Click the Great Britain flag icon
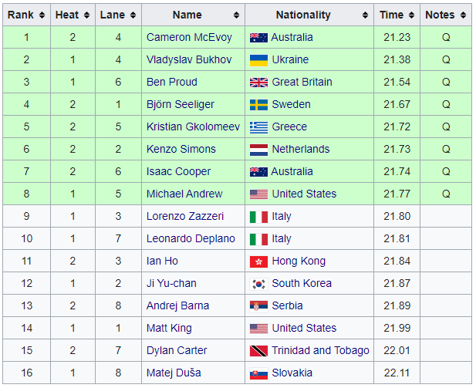 258,83
